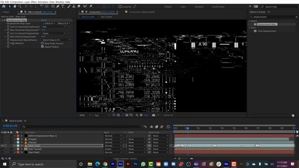
Task: Open the Displacement Map Behavior dropdown
Action: click(x=56, y=40)
